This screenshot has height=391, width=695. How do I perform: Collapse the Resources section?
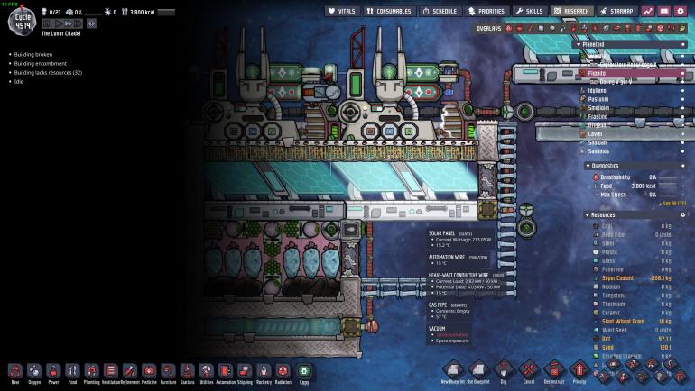[588, 215]
